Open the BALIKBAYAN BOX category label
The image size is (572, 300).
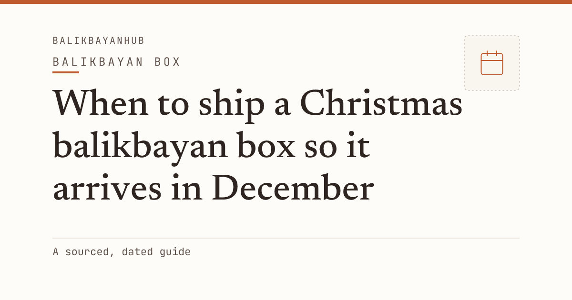117,62
